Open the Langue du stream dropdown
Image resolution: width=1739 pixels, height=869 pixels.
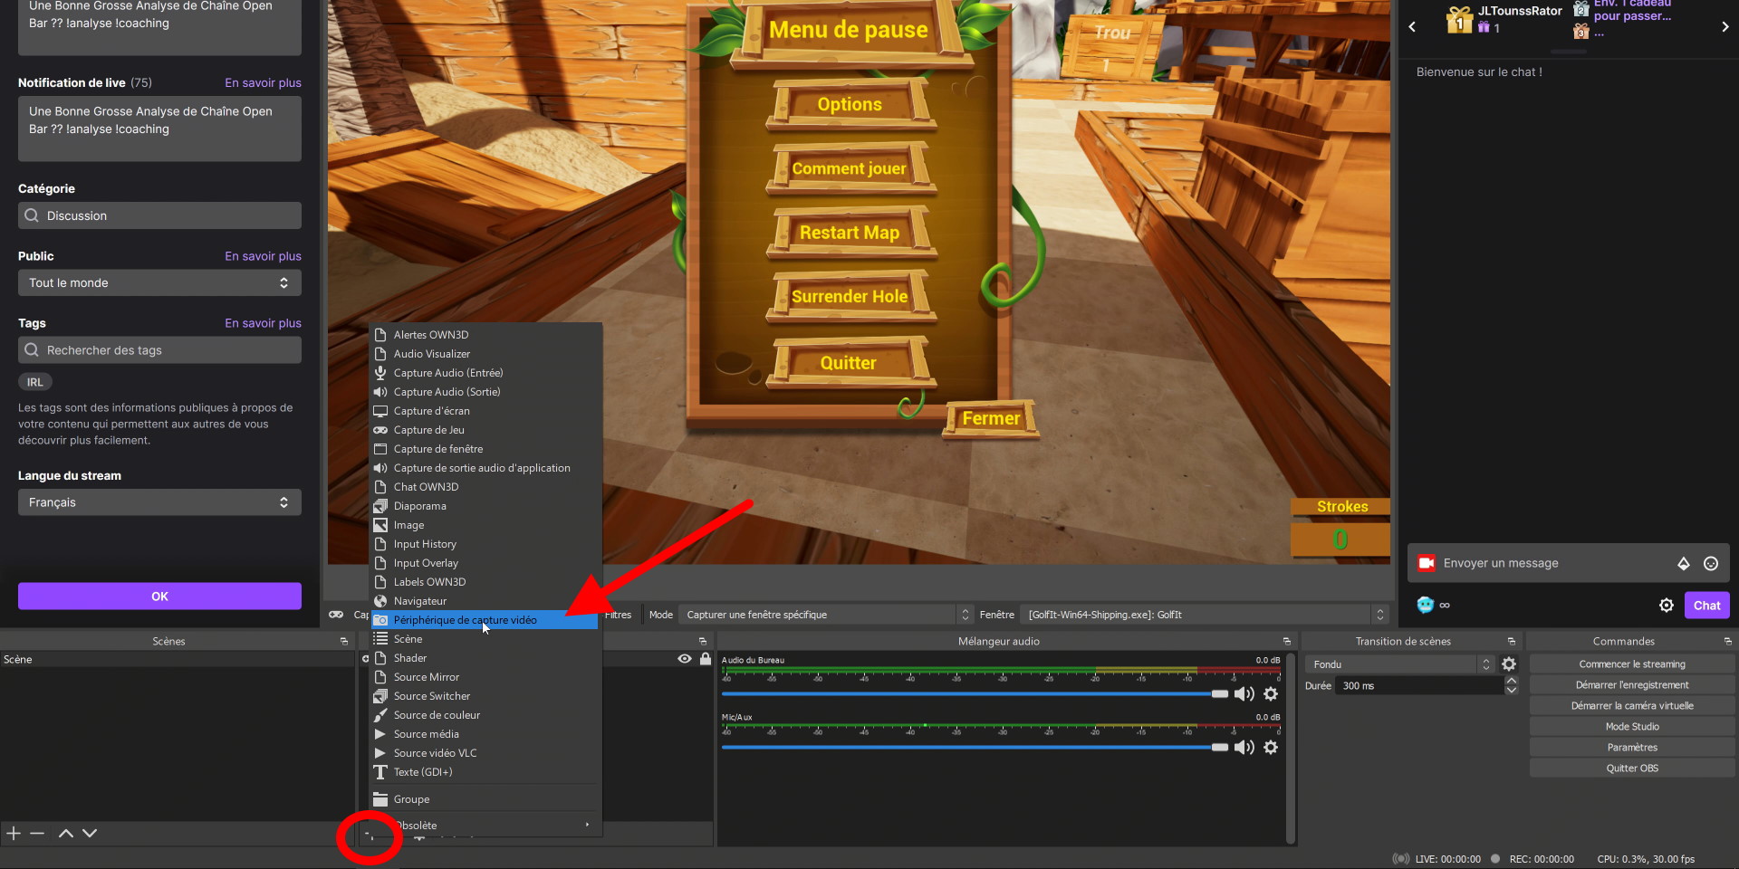(x=159, y=502)
